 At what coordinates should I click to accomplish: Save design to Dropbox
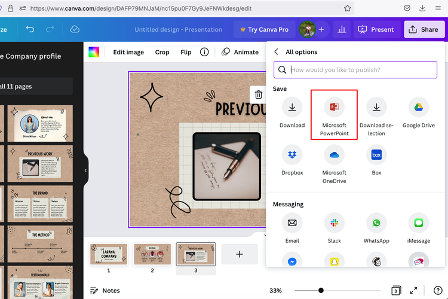pyautogui.click(x=291, y=155)
